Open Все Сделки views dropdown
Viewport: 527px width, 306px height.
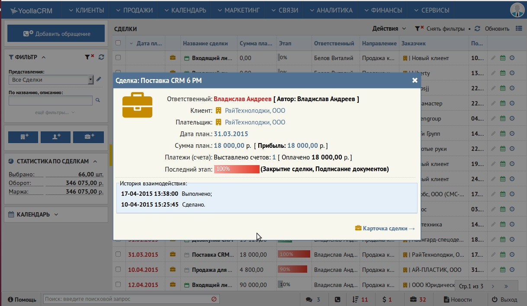51,80
